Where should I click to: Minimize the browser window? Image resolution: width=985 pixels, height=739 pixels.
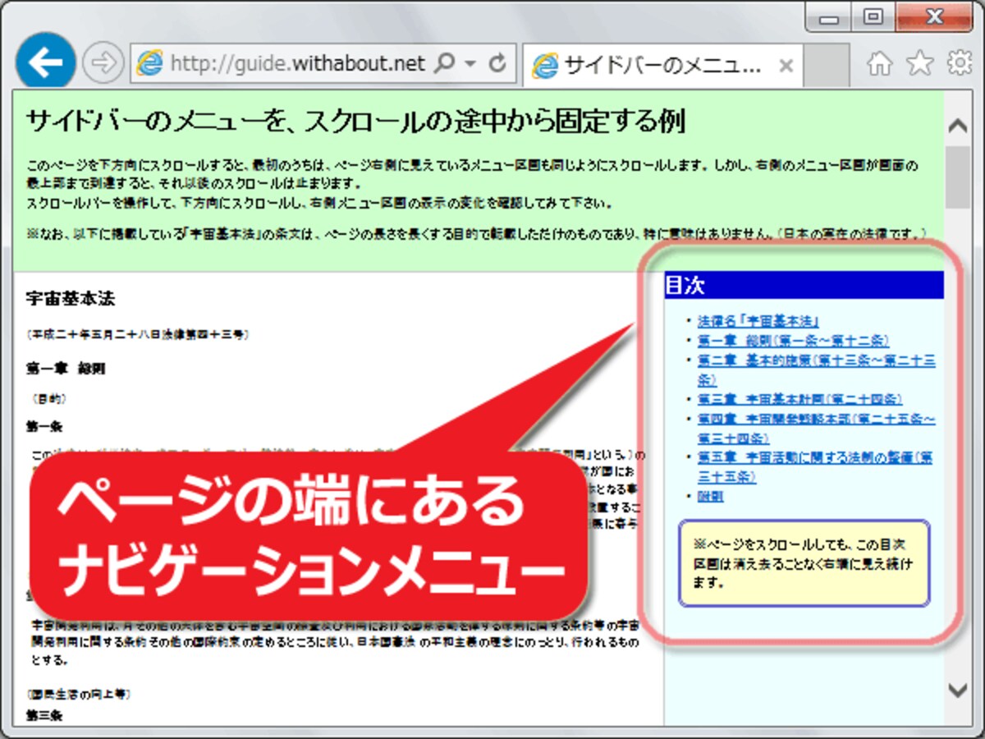pos(831,16)
